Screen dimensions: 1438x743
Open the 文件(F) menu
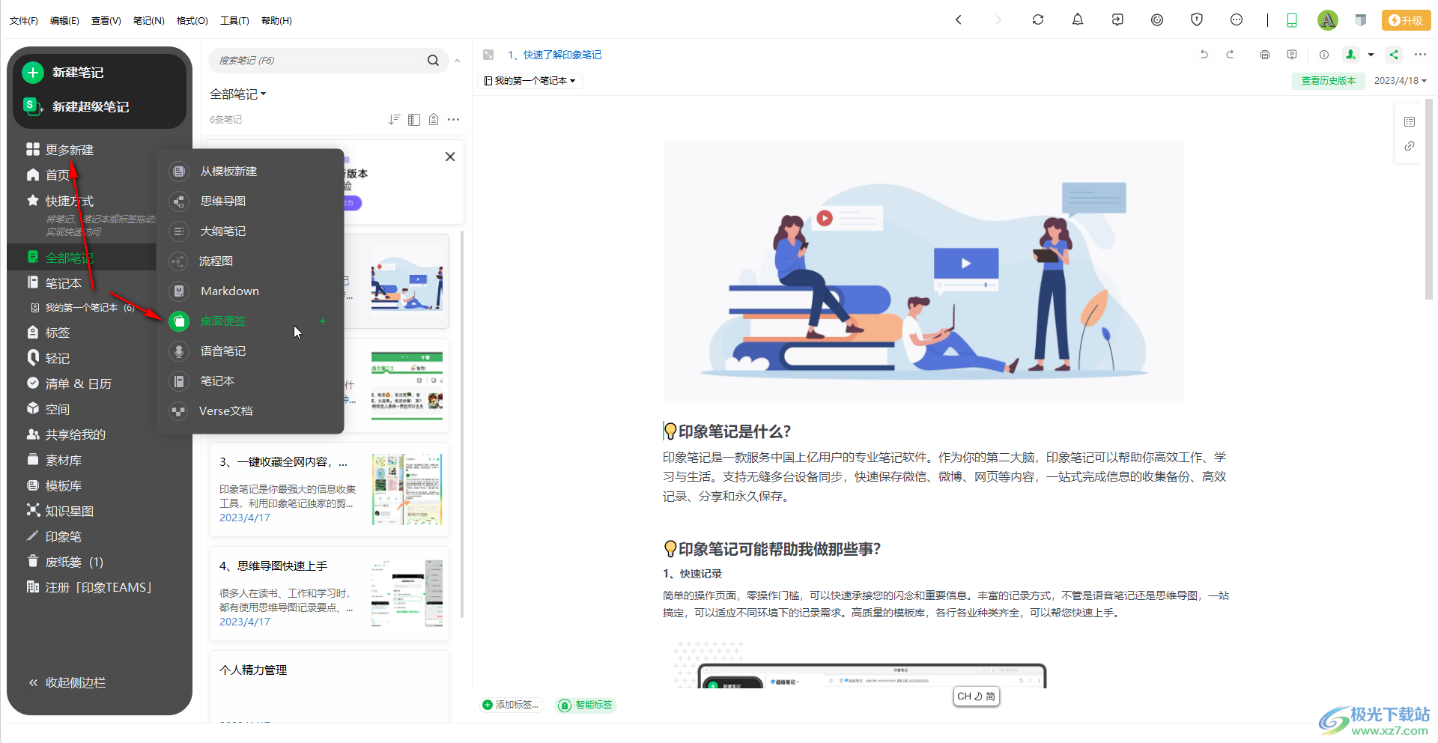coord(24,20)
